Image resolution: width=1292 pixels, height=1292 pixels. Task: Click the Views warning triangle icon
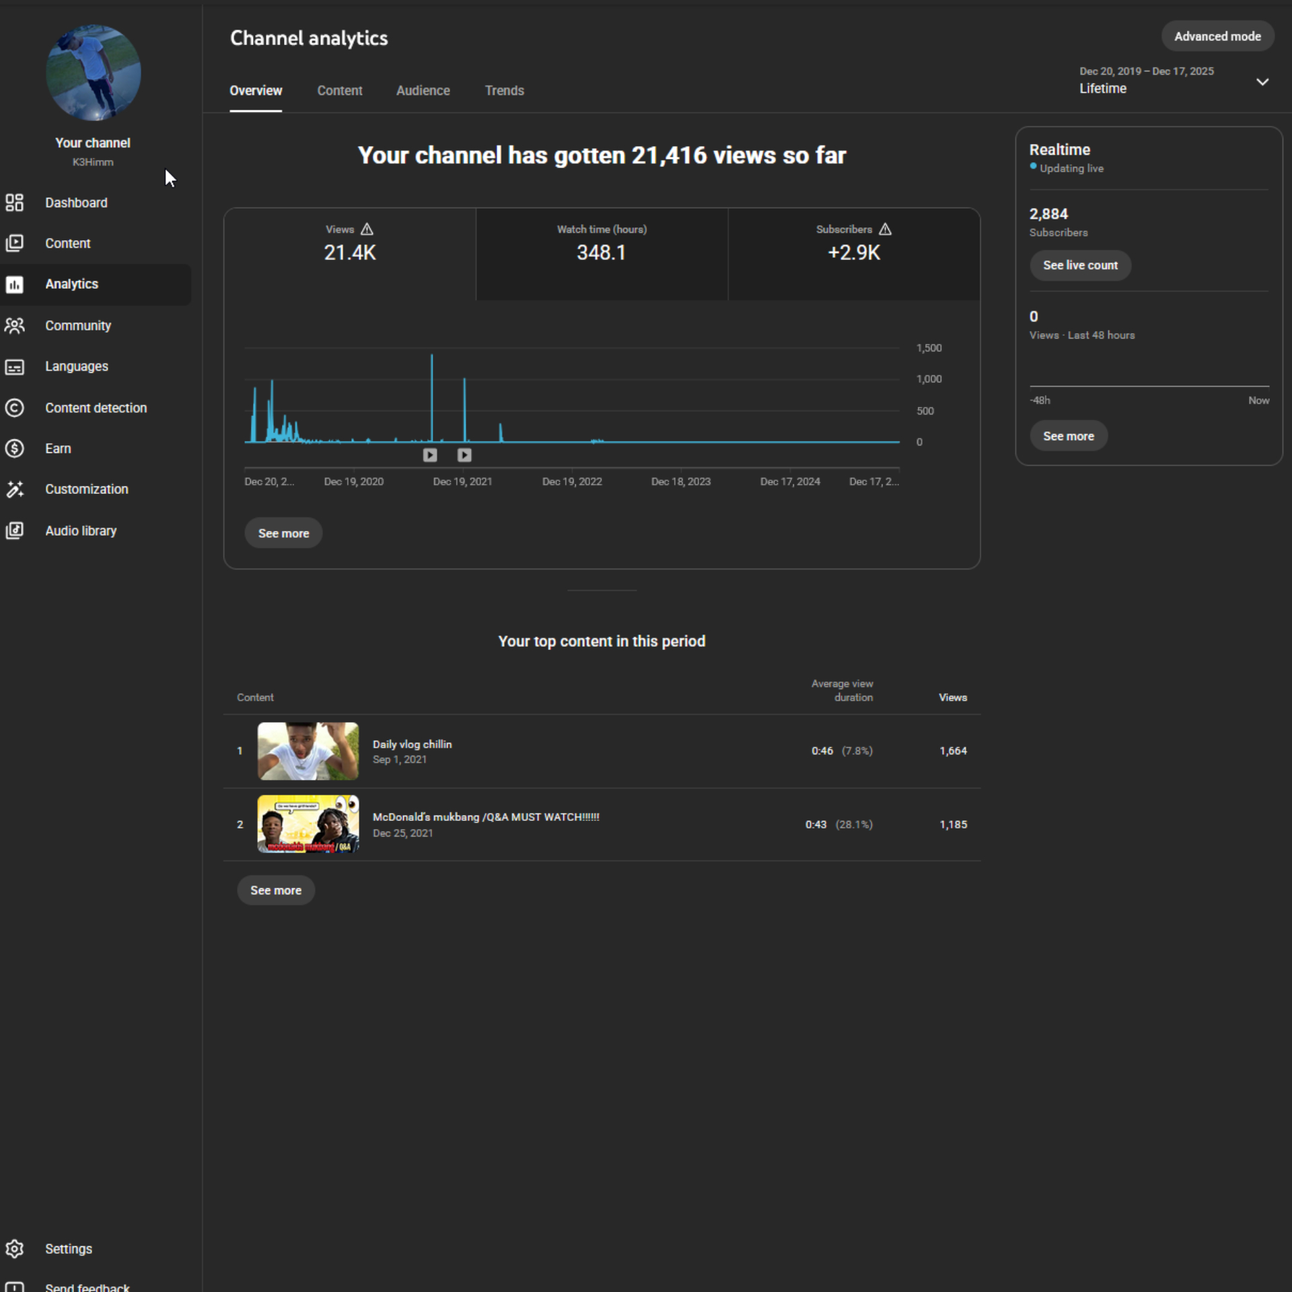tap(367, 229)
